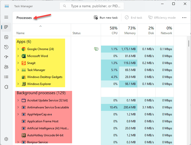191x145 pixels.
Task: Click the Efficiency mode button
Action: pos(162,17)
